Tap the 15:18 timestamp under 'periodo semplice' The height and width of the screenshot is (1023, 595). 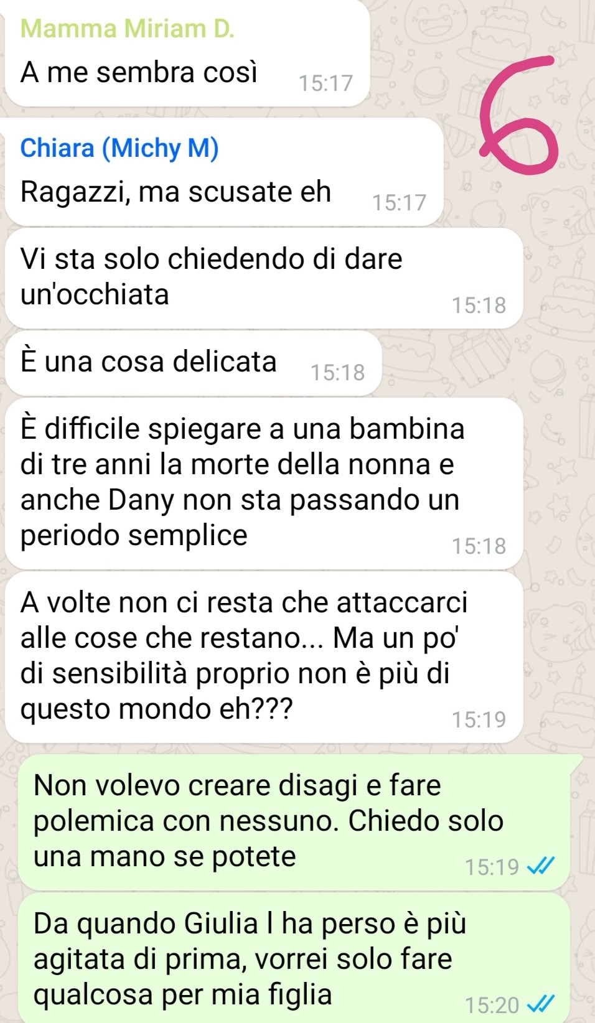(479, 546)
